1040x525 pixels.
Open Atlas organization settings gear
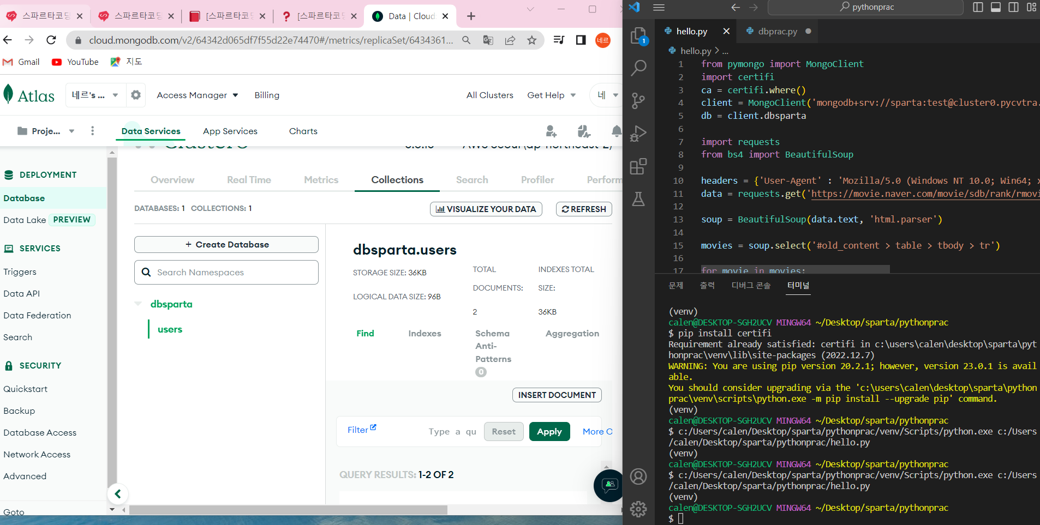point(136,95)
